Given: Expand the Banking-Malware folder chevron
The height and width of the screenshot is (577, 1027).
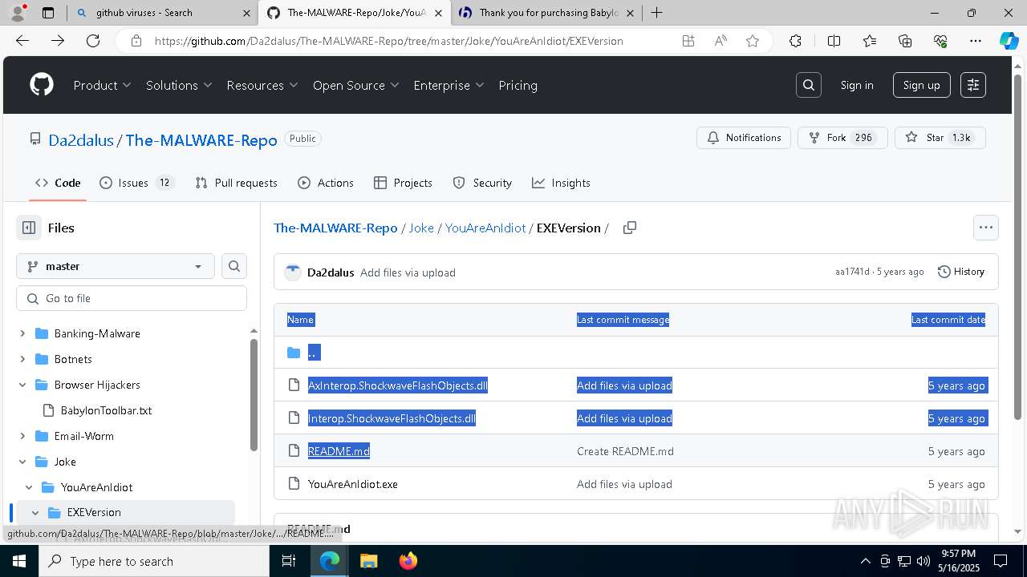Looking at the screenshot, I should pos(22,333).
